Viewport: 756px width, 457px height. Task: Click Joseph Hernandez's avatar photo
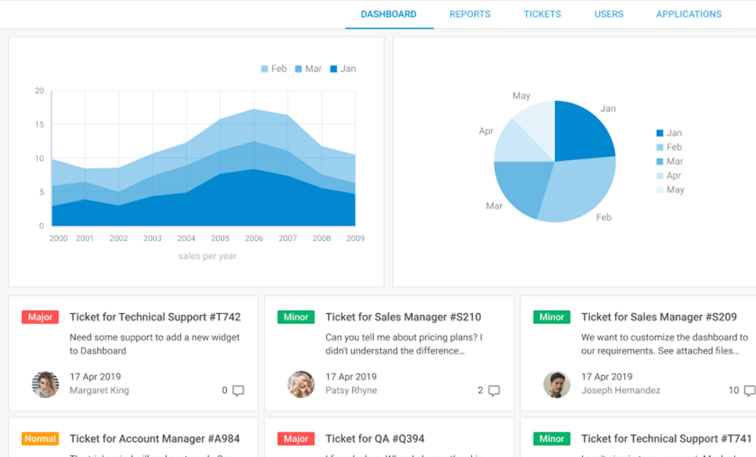(x=557, y=384)
